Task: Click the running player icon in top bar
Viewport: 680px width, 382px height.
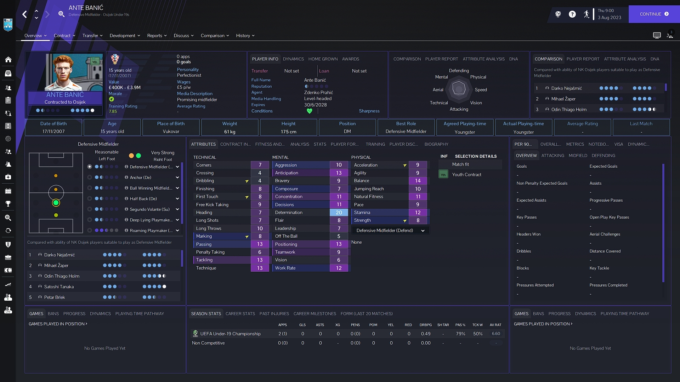Action: (x=586, y=14)
